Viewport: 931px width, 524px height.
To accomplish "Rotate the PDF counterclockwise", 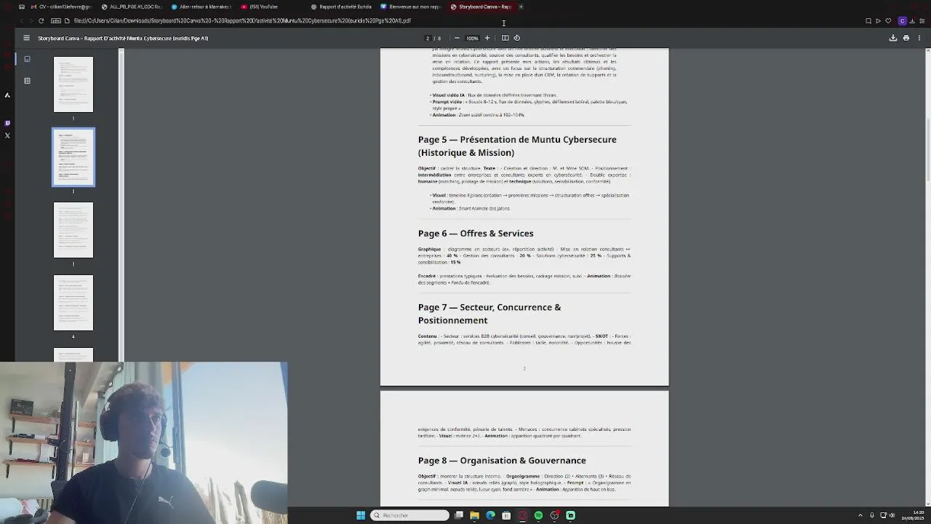I will pos(516,38).
